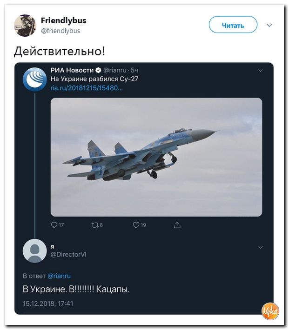Click the 15.12.2018, 17:41 timestamp
This screenshot has width=289, height=330.
pos(48,304)
